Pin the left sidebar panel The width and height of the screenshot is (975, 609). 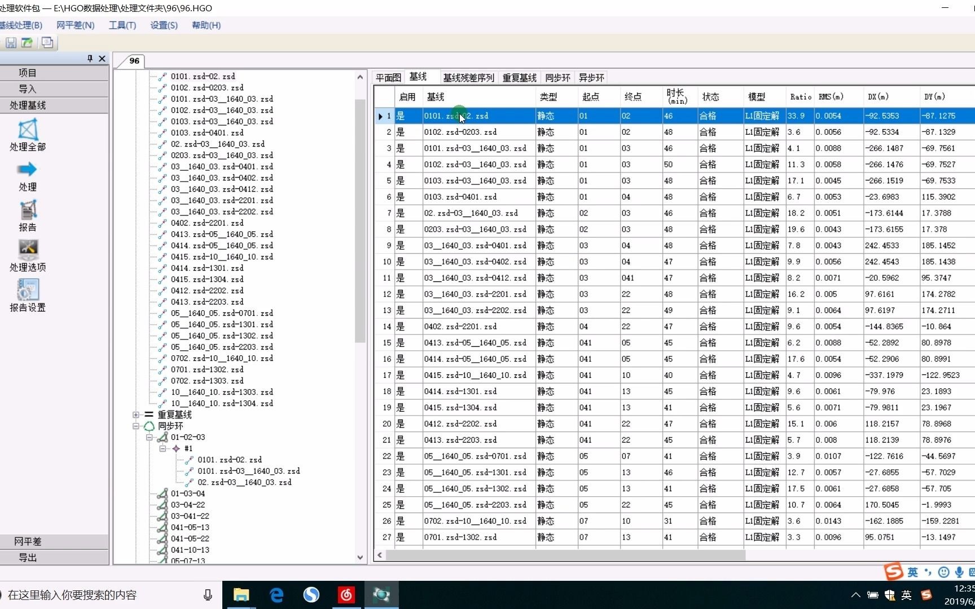(90, 59)
